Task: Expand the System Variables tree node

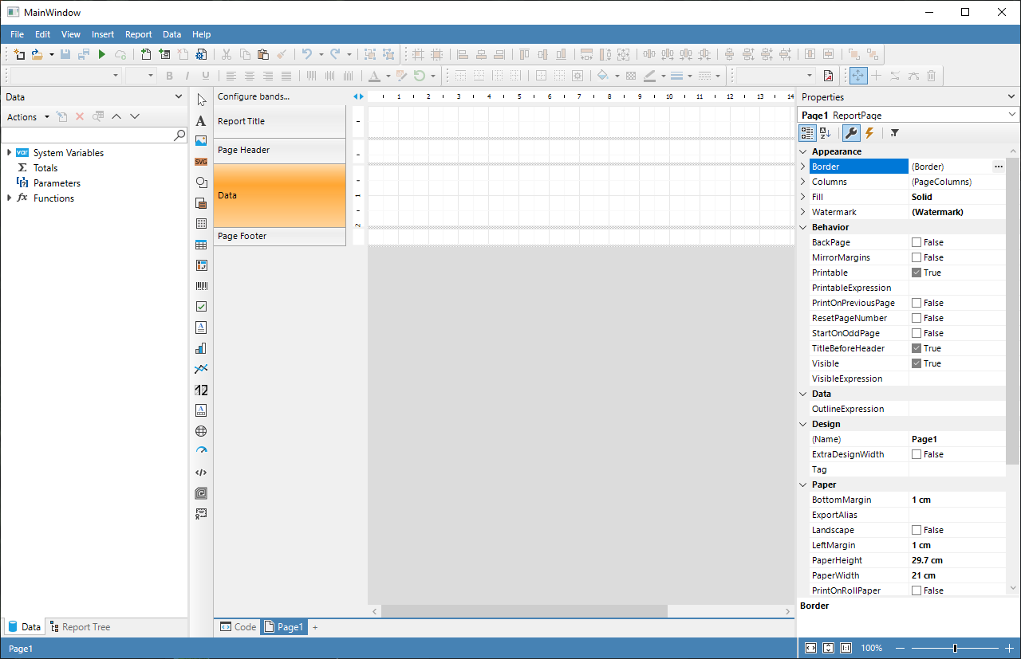Action: [x=9, y=152]
